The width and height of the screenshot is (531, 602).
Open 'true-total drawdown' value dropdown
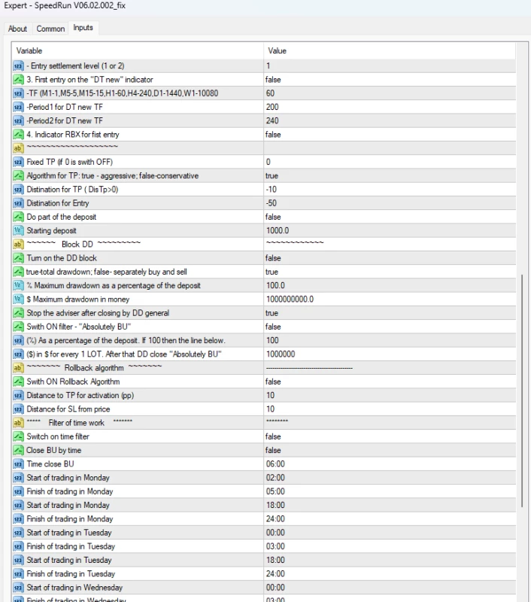[x=272, y=272]
